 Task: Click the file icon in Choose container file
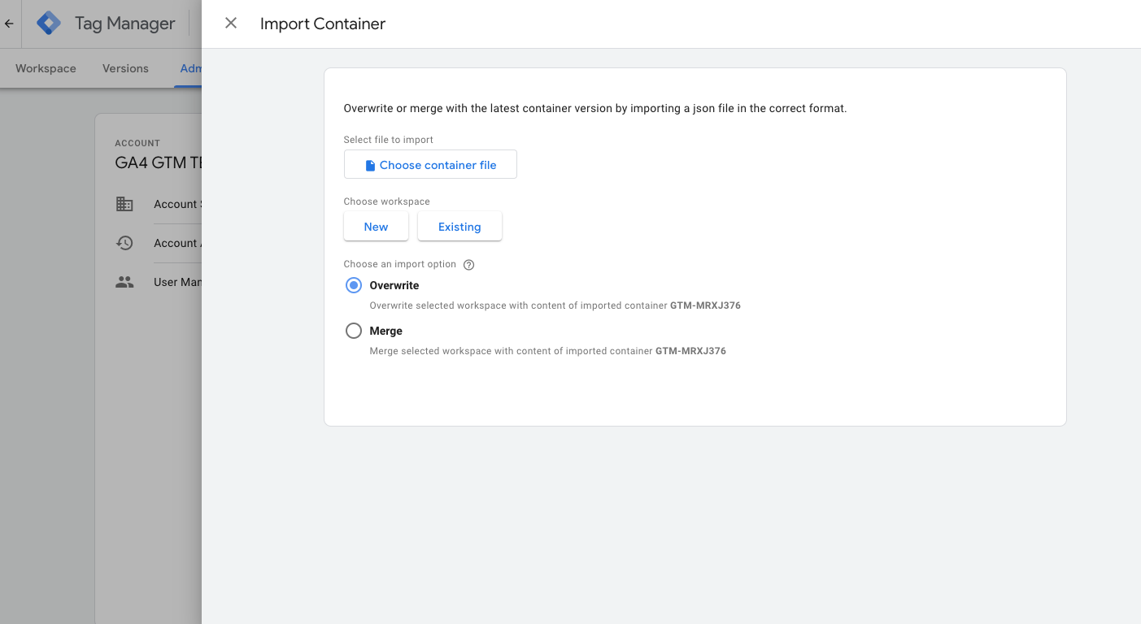[370, 165]
